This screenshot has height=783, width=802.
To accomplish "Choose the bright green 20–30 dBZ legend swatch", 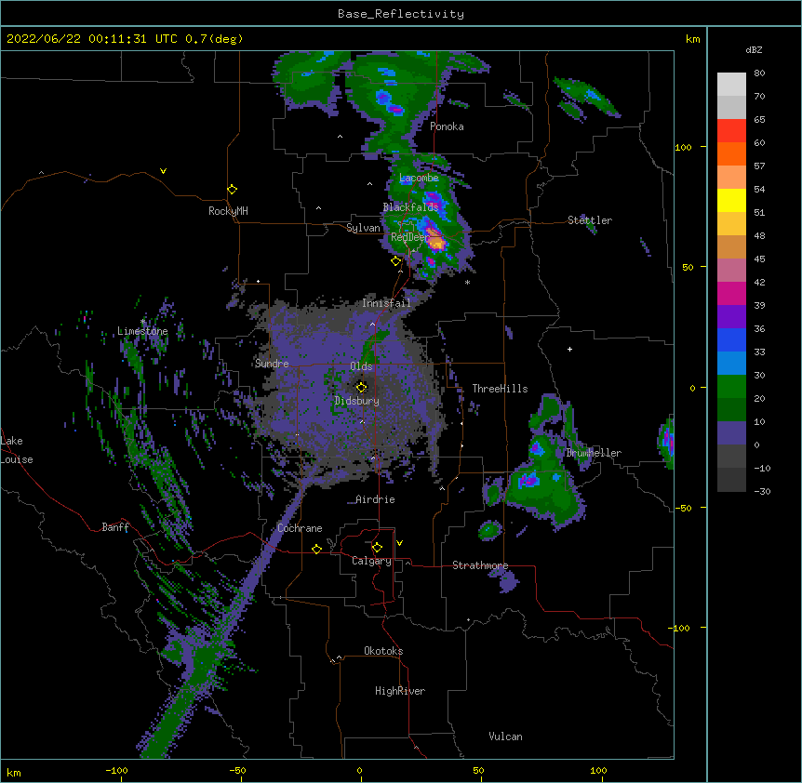I will pos(731,387).
